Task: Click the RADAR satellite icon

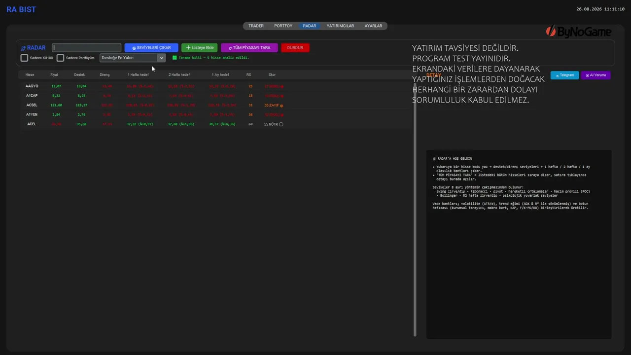Action: pyautogui.click(x=23, y=48)
